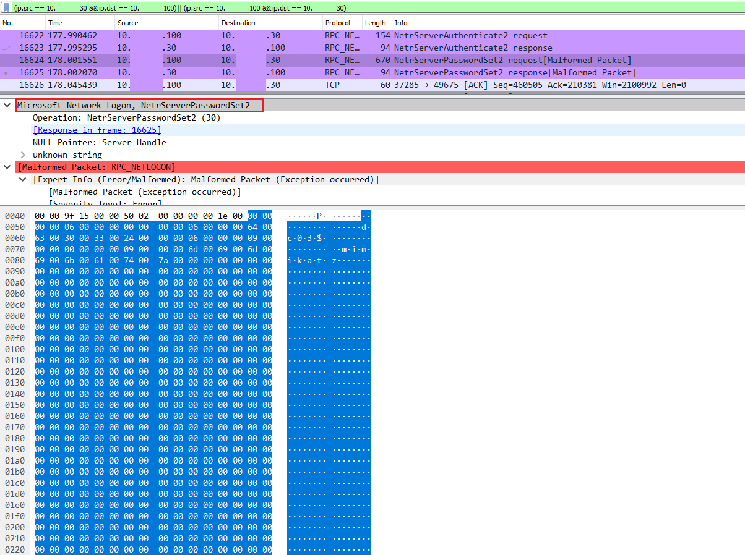745x555 pixels.
Task: Collapse the Expert Info subtree arrow
Action: 24,180
